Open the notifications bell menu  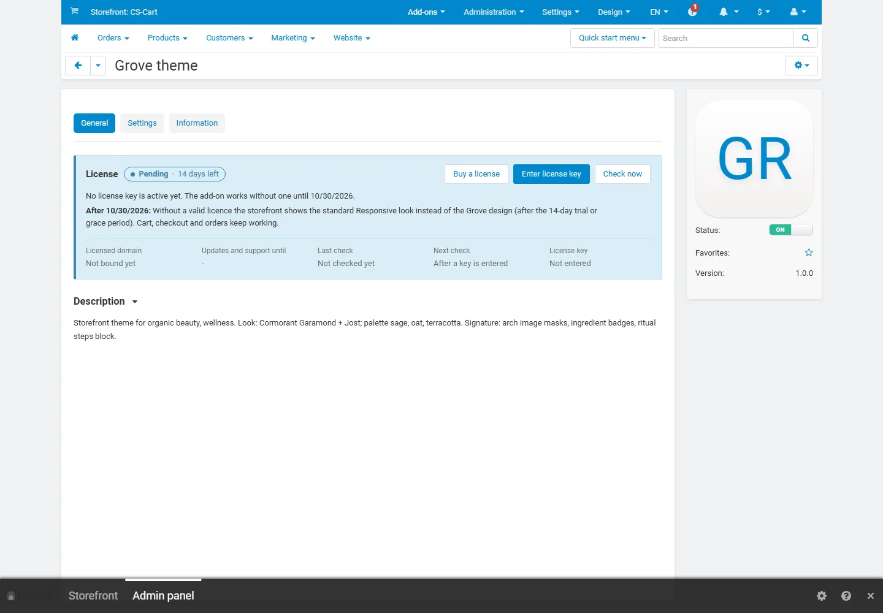pos(728,12)
